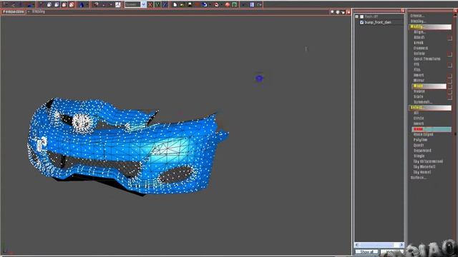Choose the Single selection command
The image size is (458, 257).
click(x=419, y=156)
